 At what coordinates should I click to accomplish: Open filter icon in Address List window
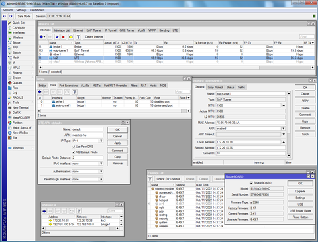tap(79, 211)
